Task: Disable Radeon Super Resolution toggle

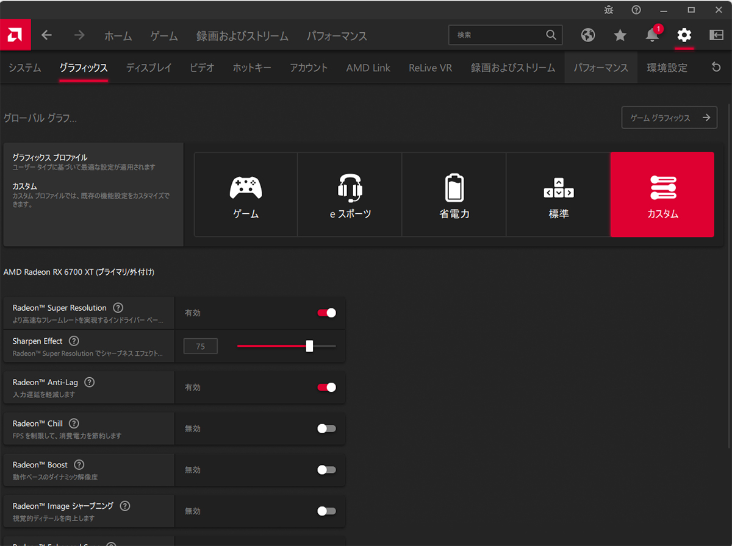Action: click(x=326, y=313)
